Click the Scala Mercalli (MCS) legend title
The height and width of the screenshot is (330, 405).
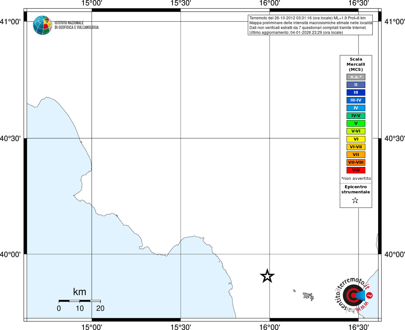coord(356,64)
